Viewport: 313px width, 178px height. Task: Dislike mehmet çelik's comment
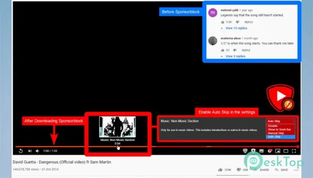237,22
